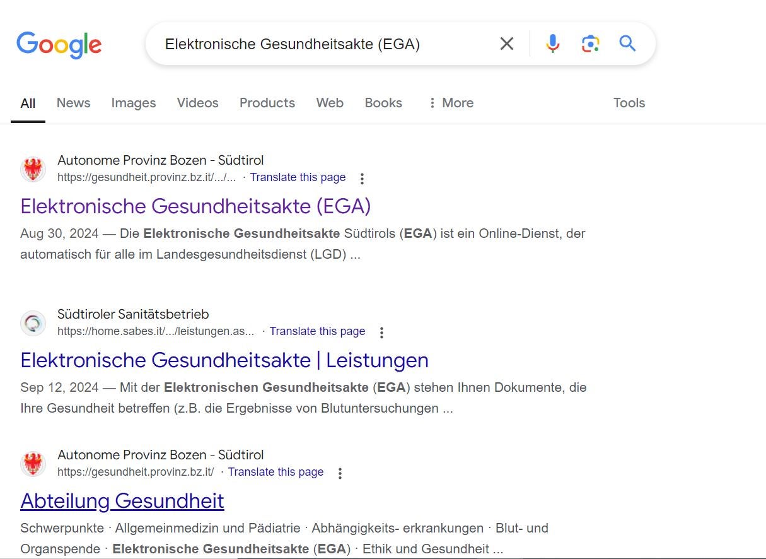The image size is (766, 559).
Task: Click the Südtiroler Sanitätsbetrieb favicon
Action: pos(33,323)
